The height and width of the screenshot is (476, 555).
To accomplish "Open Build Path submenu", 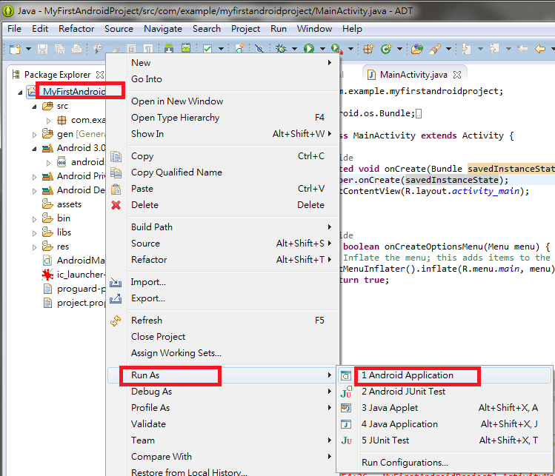I will (223, 227).
